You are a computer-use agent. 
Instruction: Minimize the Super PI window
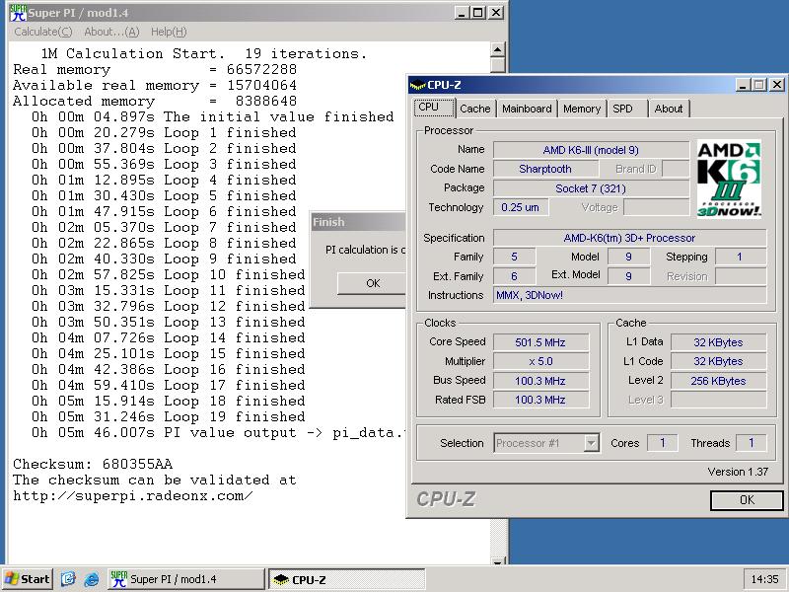click(462, 13)
